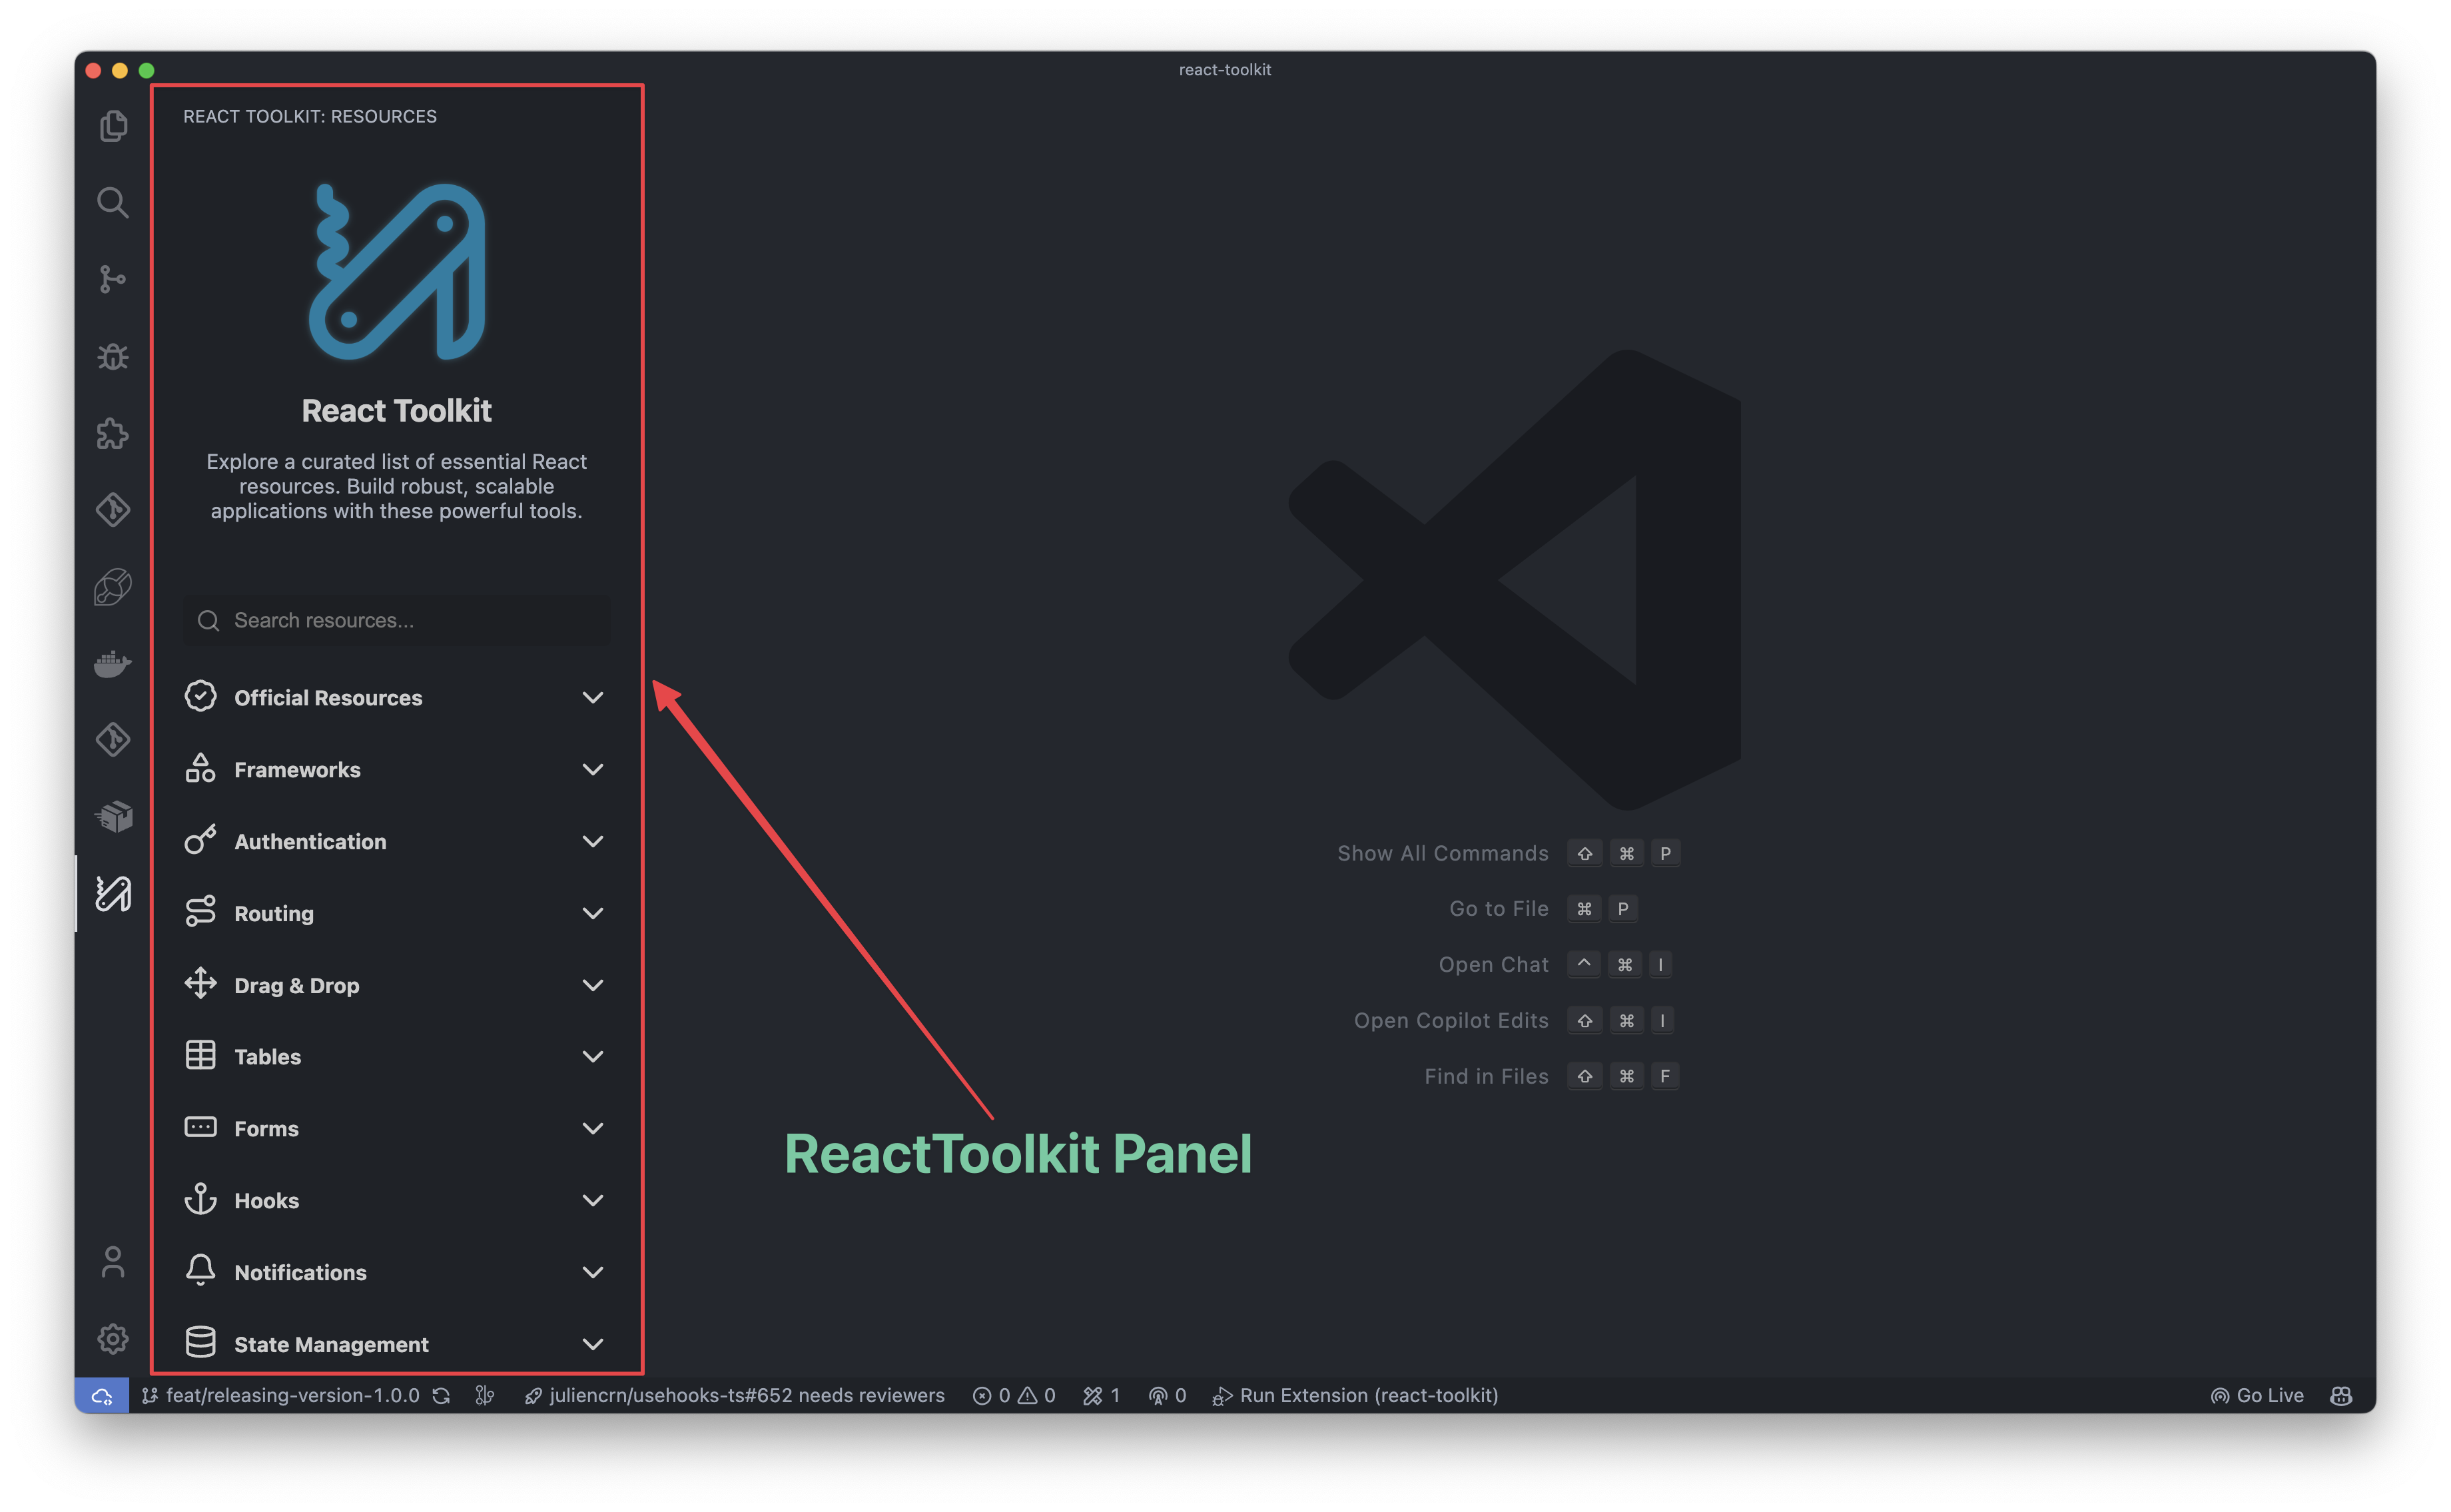Open the Manage gear icon
This screenshot has width=2451, height=1512.
[113, 1339]
